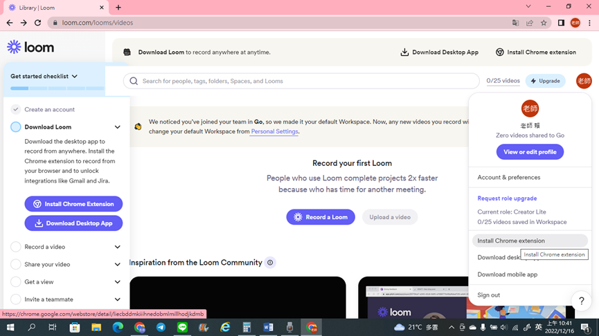This screenshot has height=336, width=599.
Task: Bookmark this page with star icon
Action: (544, 23)
